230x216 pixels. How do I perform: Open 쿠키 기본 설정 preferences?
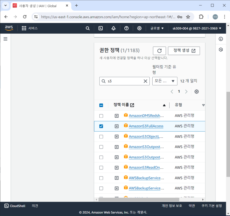point(212,206)
